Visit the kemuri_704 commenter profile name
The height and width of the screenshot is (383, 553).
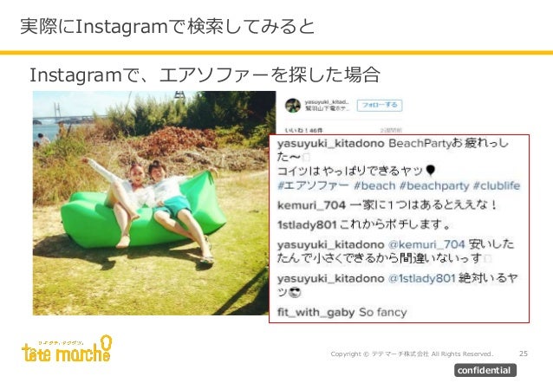tap(311, 204)
